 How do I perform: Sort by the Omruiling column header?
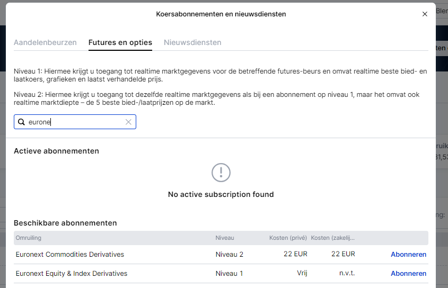pyautogui.click(x=29, y=238)
